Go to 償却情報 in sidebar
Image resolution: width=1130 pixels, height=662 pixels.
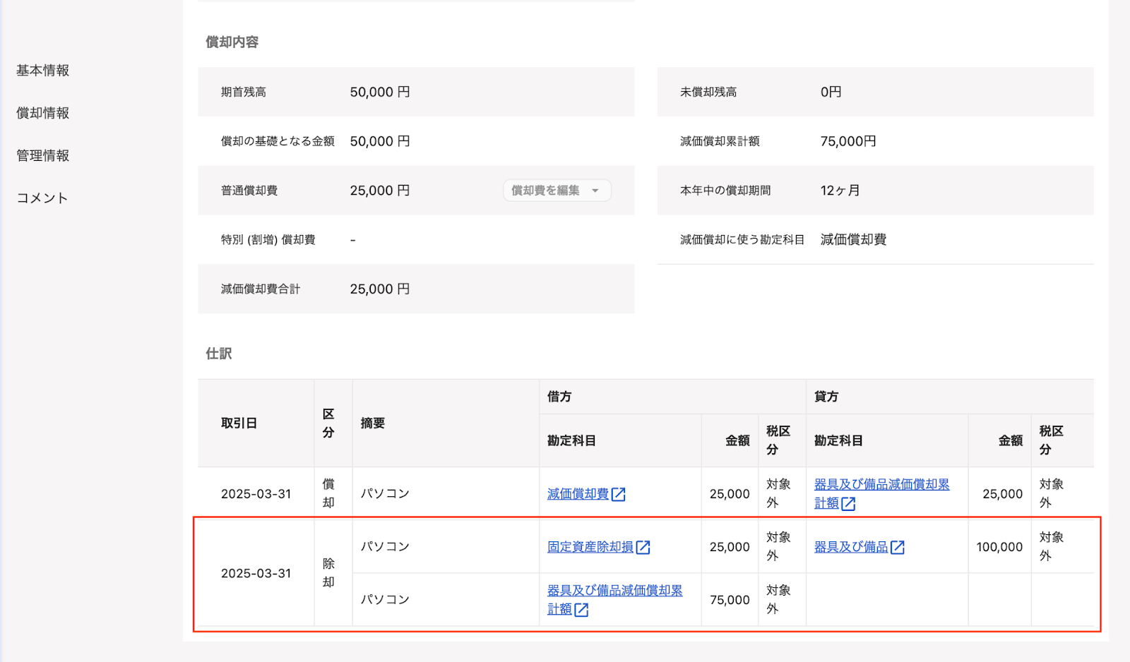pyautogui.click(x=42, y=113)
